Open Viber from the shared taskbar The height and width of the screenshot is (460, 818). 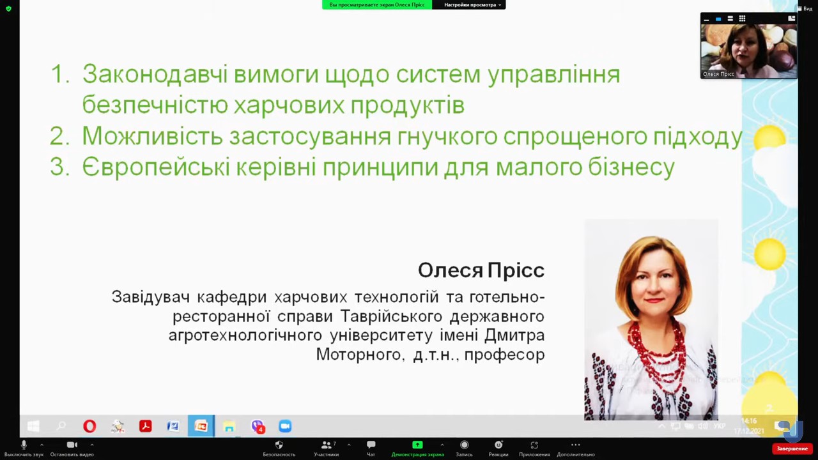258,426
